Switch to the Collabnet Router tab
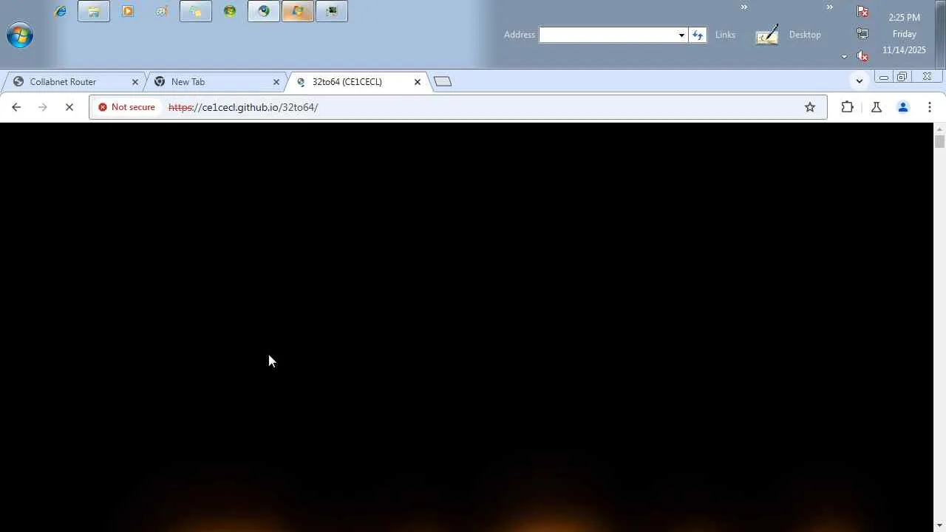This screenshot has height=532, width=946. 73,82
